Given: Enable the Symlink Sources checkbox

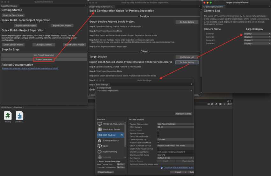Looking at the screenshot, I should (158, 133).
